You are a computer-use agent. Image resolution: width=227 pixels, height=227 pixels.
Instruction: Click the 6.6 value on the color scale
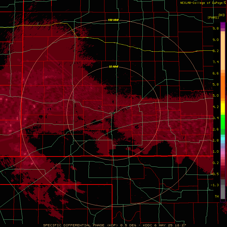point(216,73)
